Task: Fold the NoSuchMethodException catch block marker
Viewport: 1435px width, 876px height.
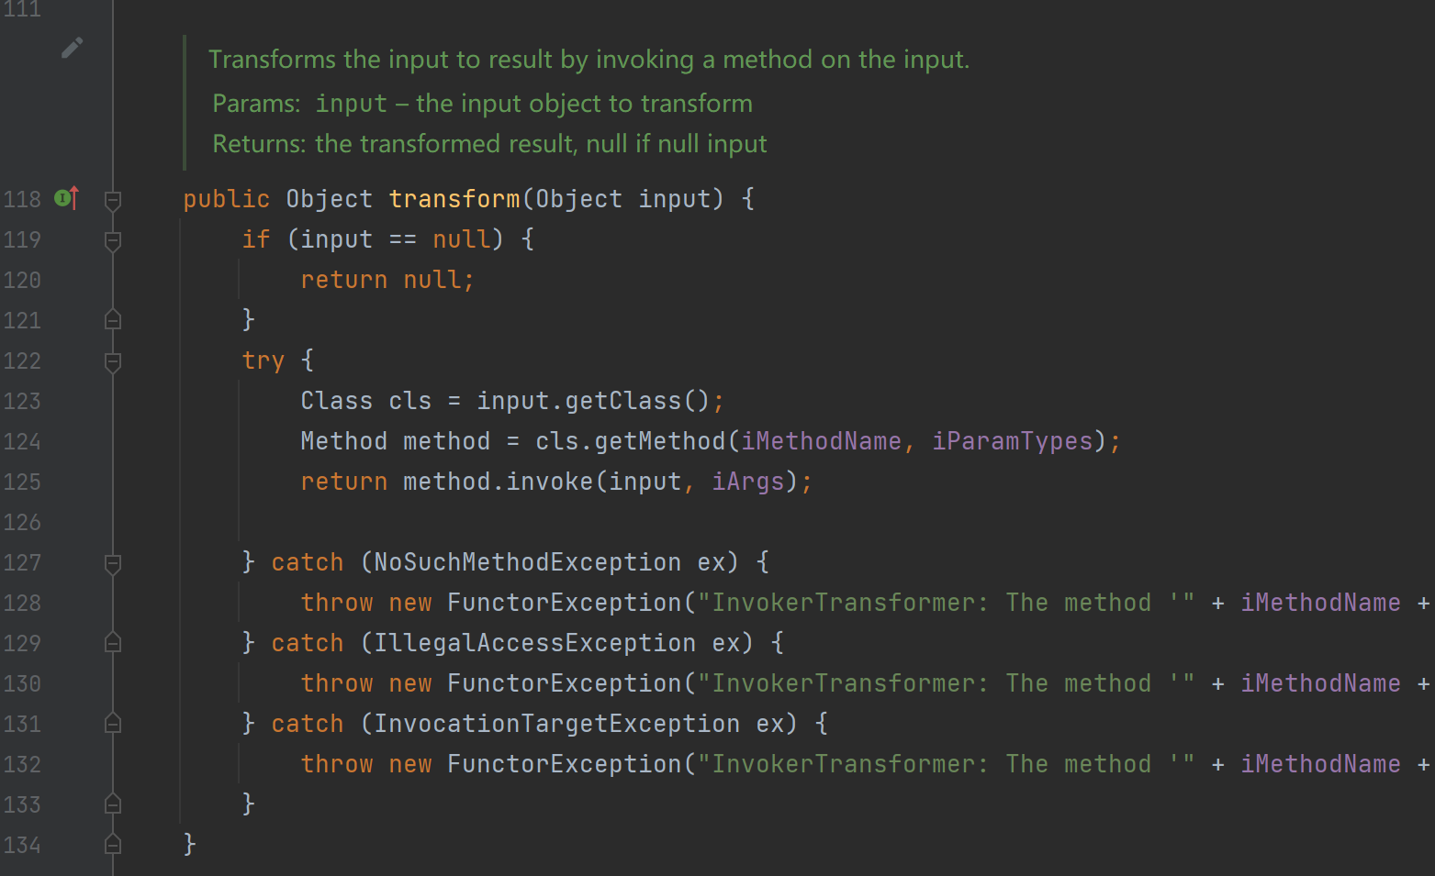Action: 113,563
